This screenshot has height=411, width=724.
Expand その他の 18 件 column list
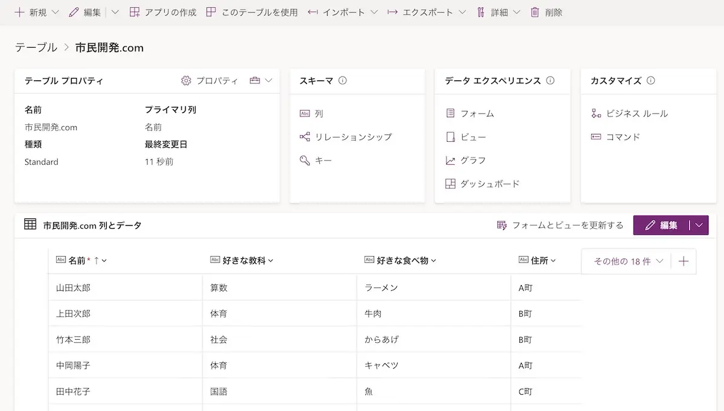[x=628, y=261]
